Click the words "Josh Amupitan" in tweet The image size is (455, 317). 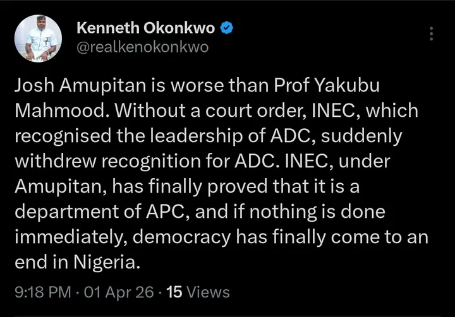tap(78, 87)
